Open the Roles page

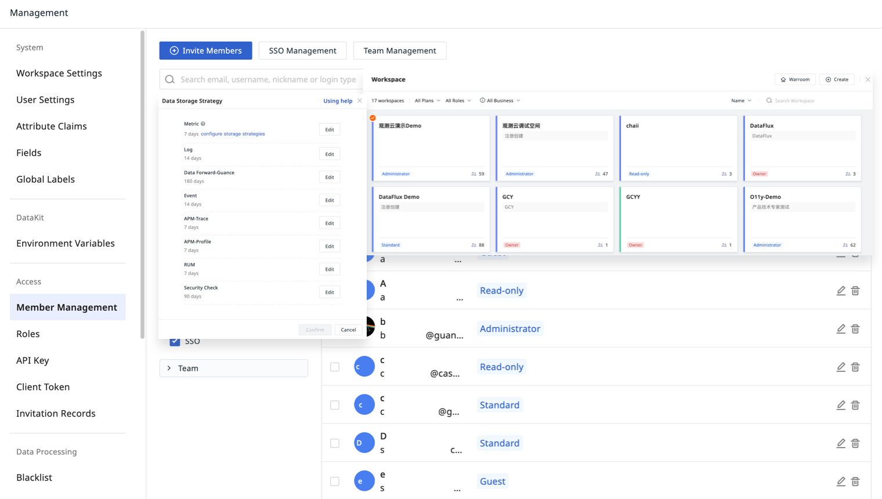[x=28, y=334]
